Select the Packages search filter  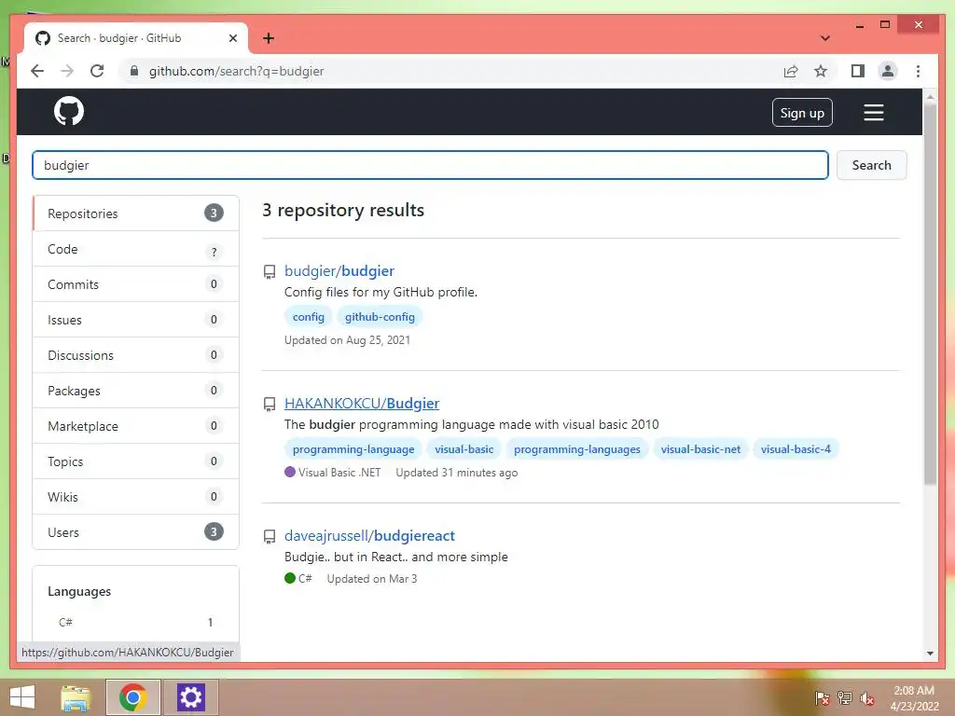click(x=135, y=391)
